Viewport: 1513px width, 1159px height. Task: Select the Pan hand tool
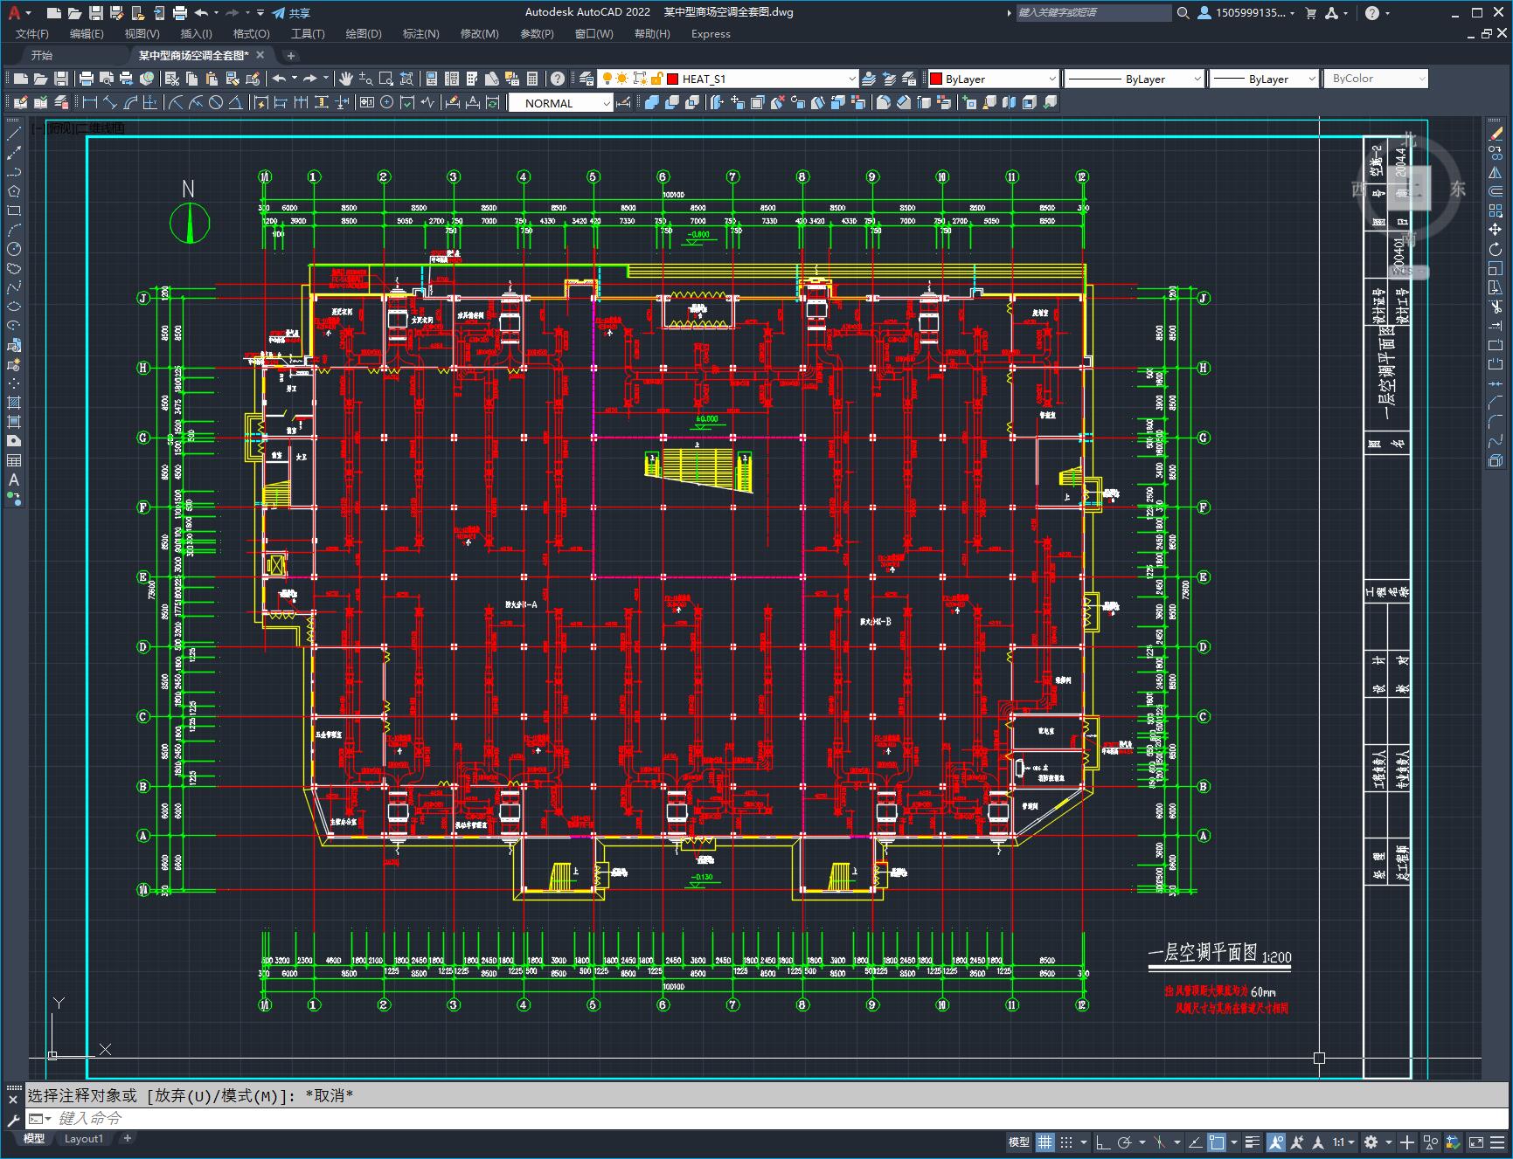346,79
